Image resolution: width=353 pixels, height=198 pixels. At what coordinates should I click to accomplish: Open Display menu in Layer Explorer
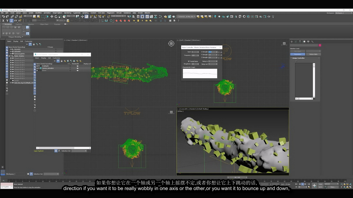pos(44,58)
